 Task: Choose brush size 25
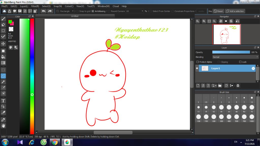coord(221,108)
